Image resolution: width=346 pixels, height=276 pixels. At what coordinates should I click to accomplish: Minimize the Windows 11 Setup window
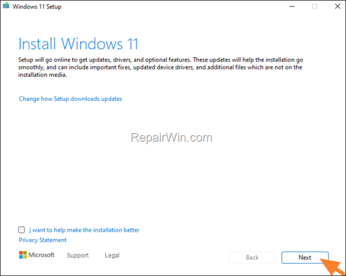pyautogui.click(x=292, y=7)
